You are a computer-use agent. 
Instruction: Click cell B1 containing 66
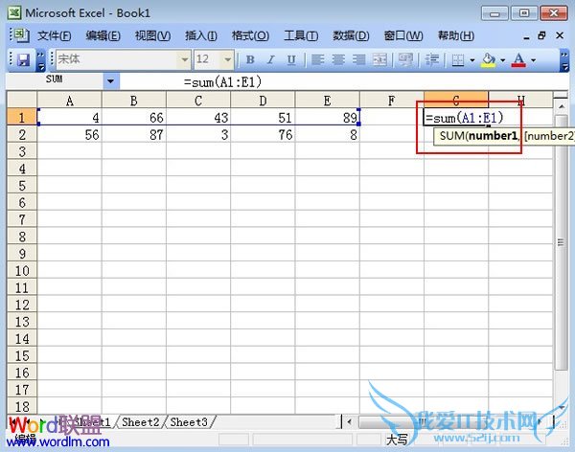134,117
